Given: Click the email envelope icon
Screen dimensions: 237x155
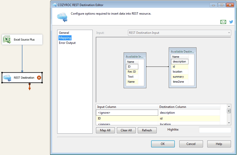Looking at the screenshot, I should [x=223, y=22].
